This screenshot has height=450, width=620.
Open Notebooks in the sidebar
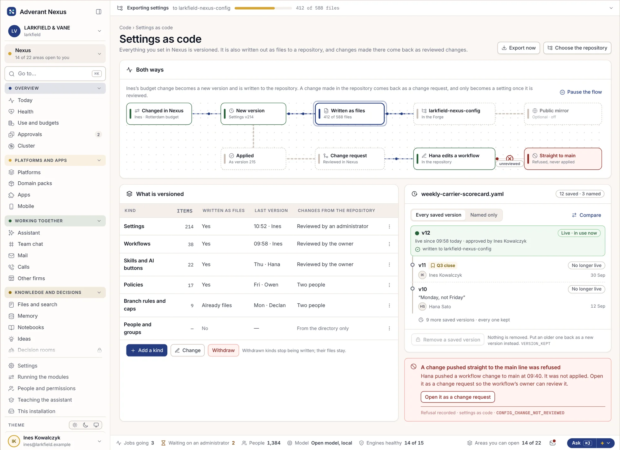(x=55, y=327)
